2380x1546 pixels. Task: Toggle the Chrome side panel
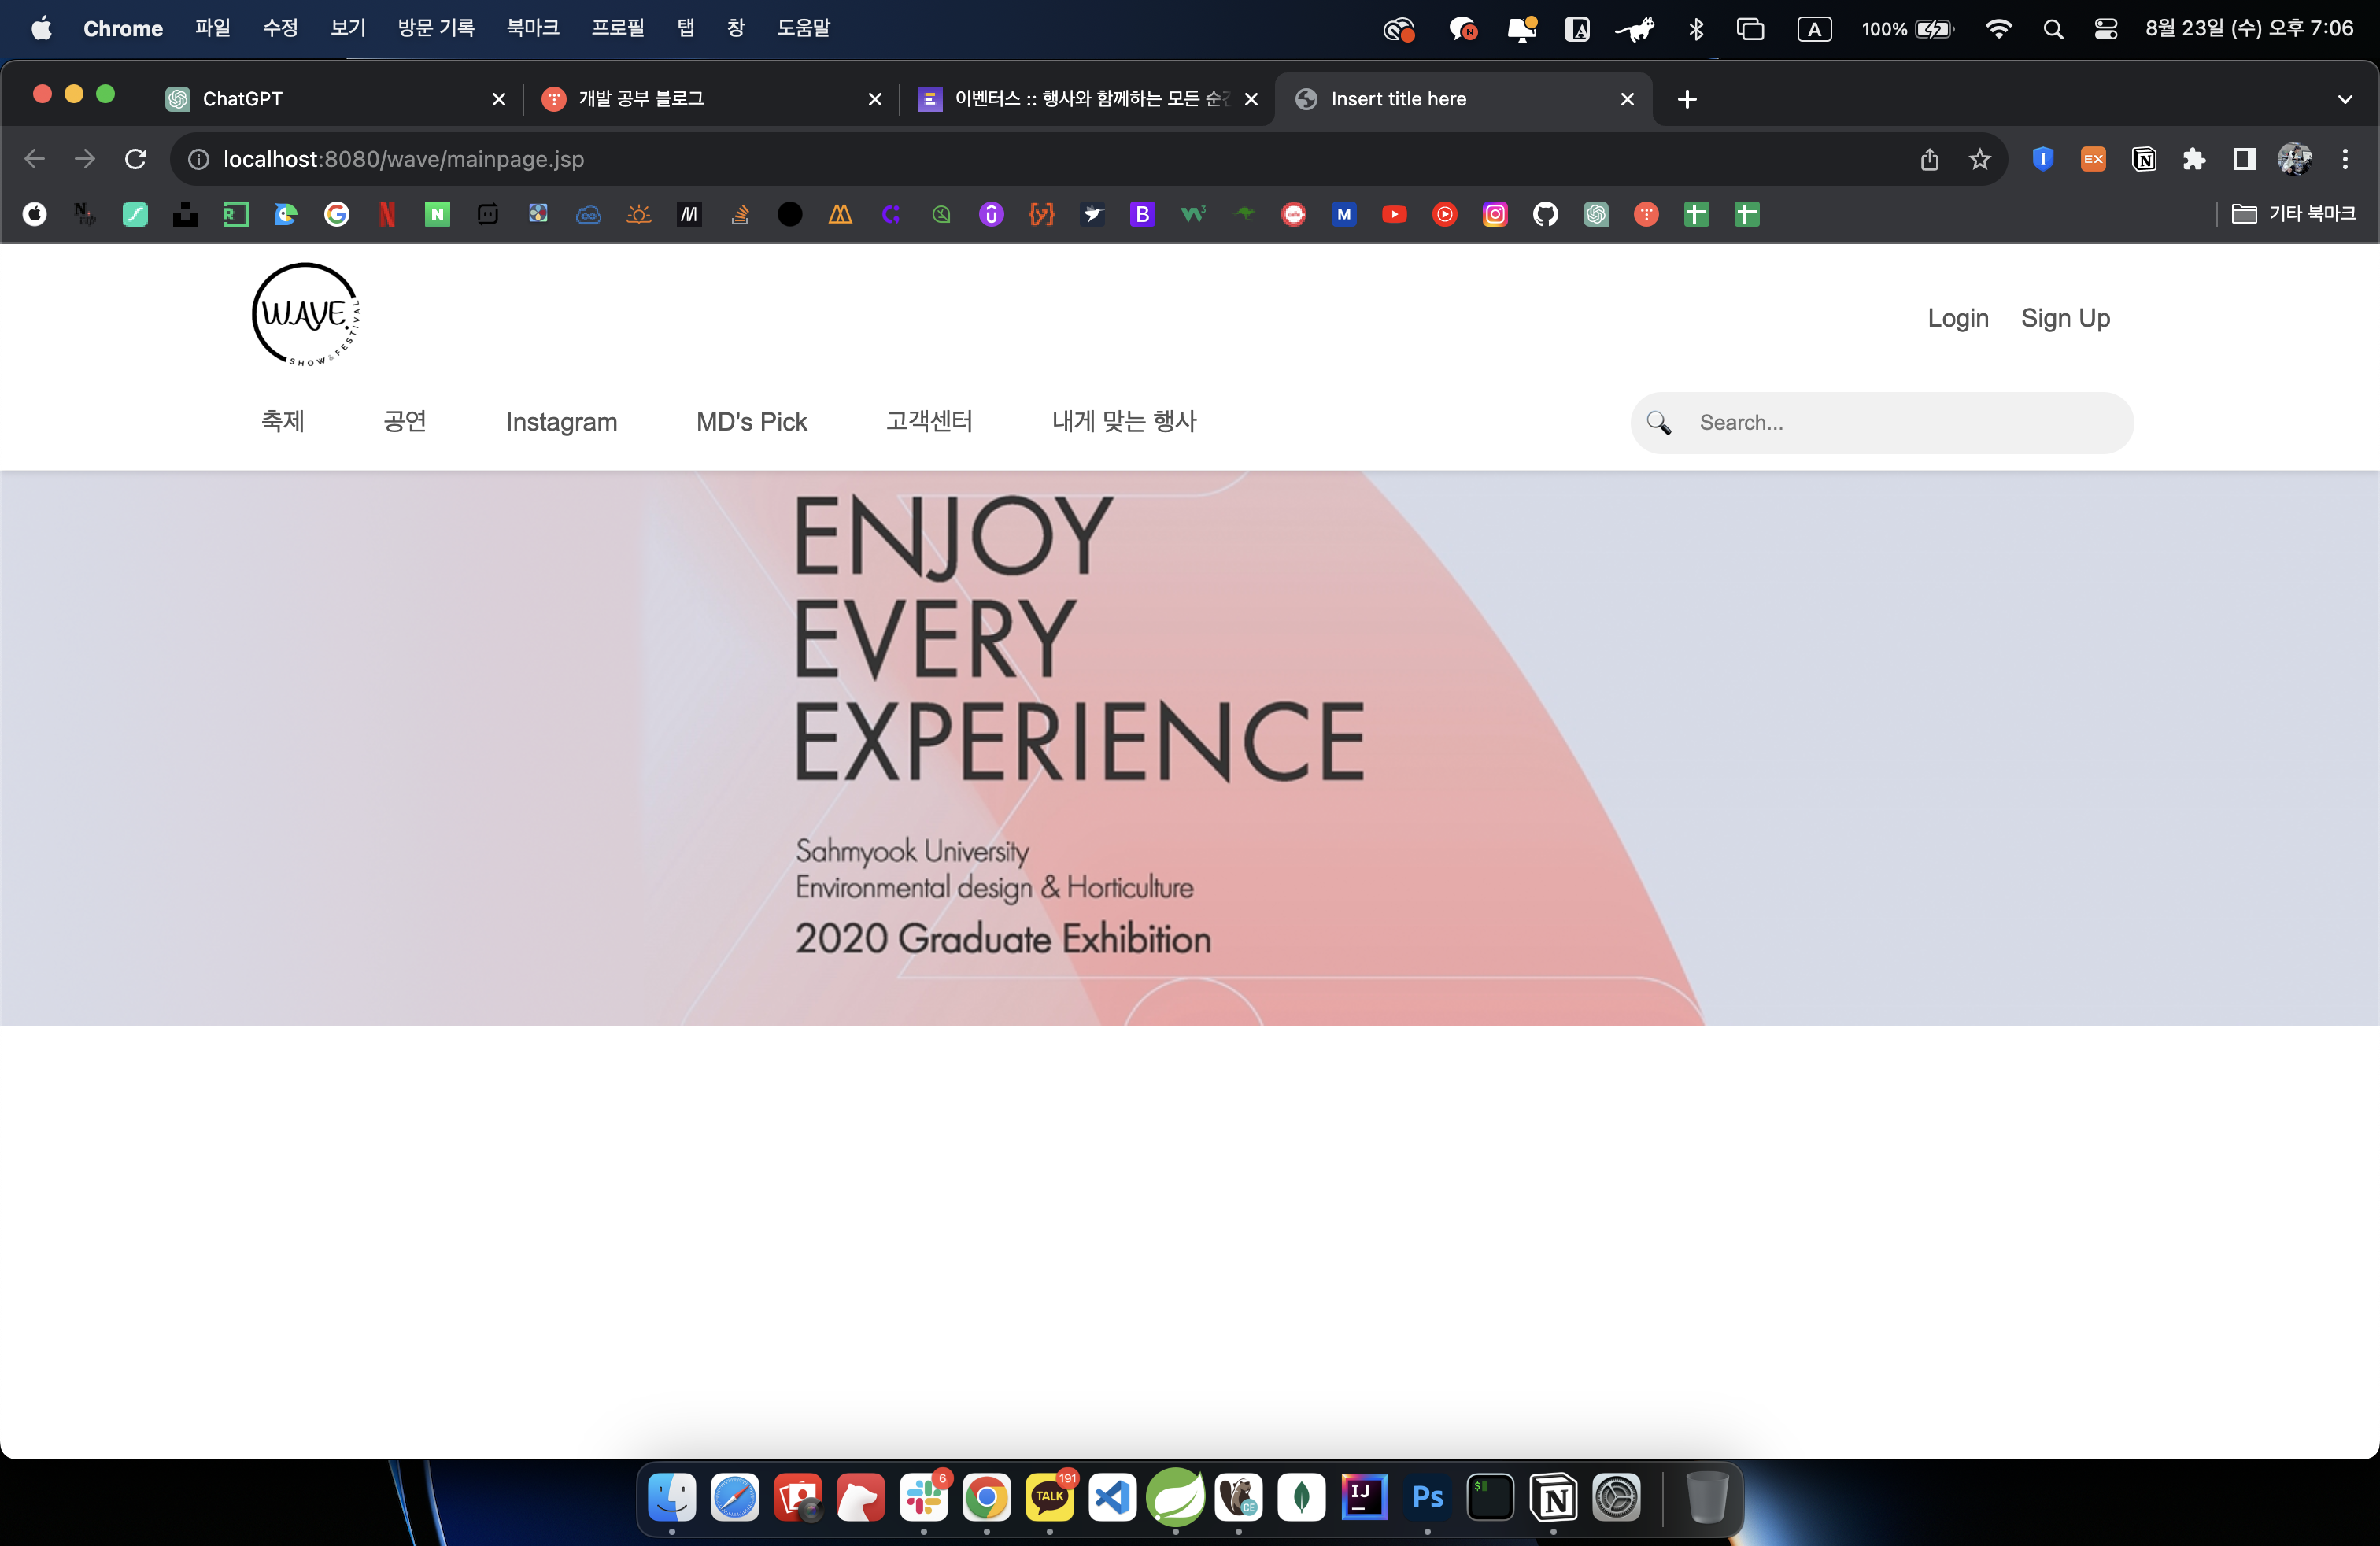click(2244, 159)
